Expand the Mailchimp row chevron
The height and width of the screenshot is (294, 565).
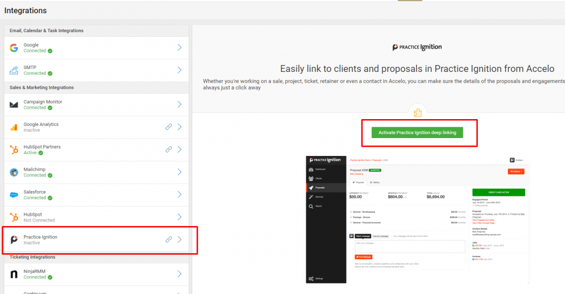pyautogui.click(x=179, y=172)
